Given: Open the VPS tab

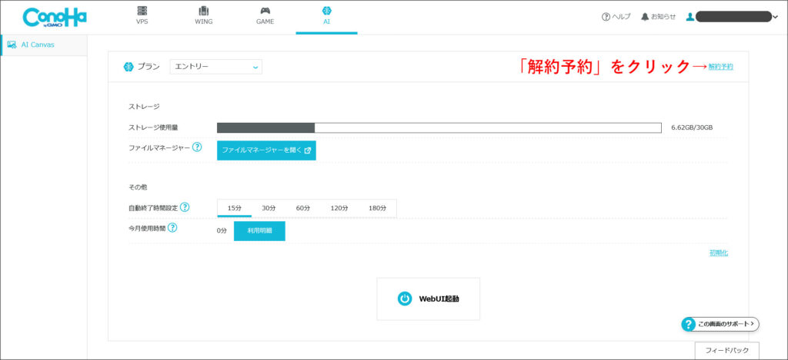Looking at the screenshot, I should (142, 17).
